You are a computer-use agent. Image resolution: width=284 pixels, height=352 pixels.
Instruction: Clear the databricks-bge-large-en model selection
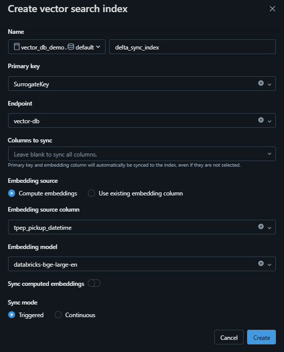click(261, 263)
